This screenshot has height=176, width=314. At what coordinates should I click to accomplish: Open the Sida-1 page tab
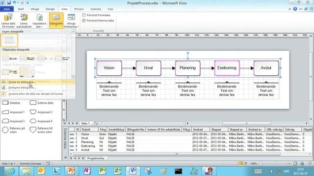[x=85, y=123]
